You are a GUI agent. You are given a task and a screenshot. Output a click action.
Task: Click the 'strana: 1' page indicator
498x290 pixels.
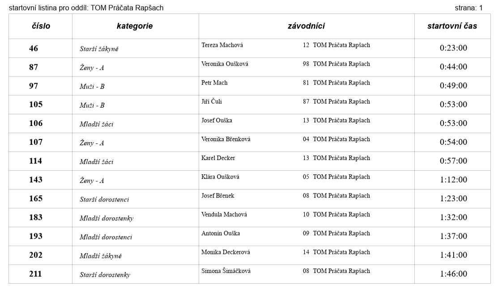(x=468, y=8)
